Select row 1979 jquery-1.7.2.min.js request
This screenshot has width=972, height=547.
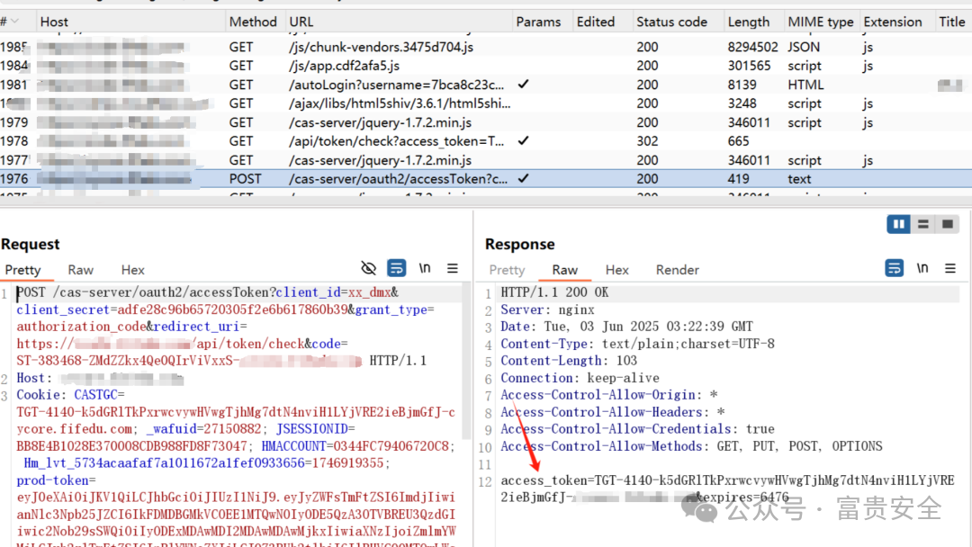click(486, 122)
